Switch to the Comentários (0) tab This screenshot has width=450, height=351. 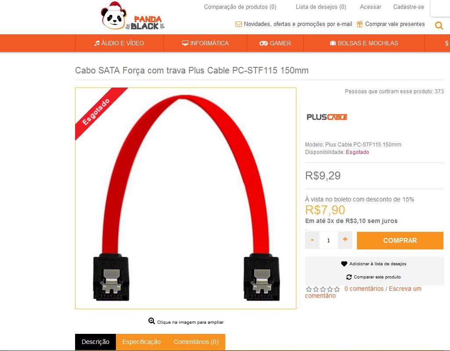coord(196,342)
